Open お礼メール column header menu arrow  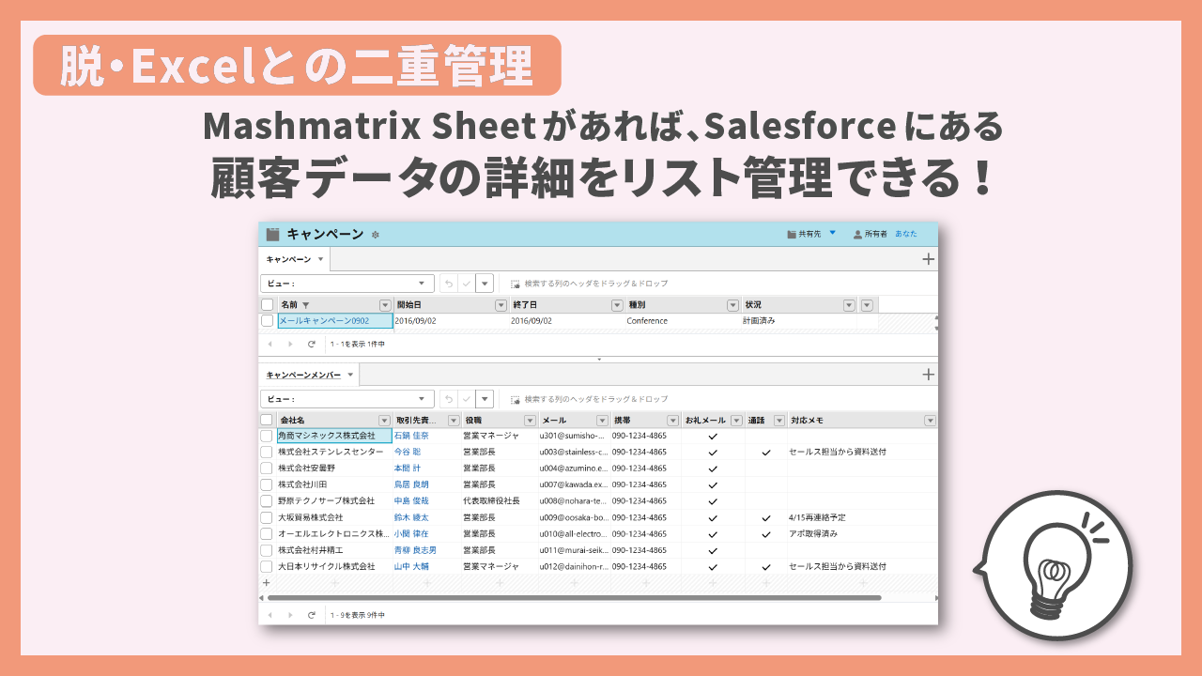(736, 420)
